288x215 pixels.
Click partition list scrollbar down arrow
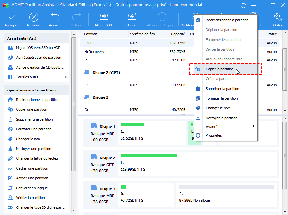285,111
